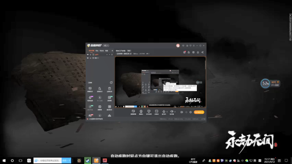This screenshot has height=164, width=292.
Task: Open the Windows notification center icon
Action: [x=286, y=160]
